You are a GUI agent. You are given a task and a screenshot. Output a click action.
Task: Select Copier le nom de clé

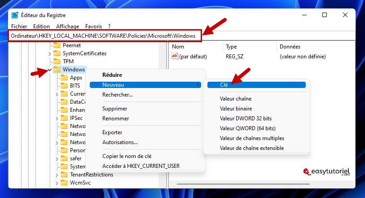pos(145,156)
